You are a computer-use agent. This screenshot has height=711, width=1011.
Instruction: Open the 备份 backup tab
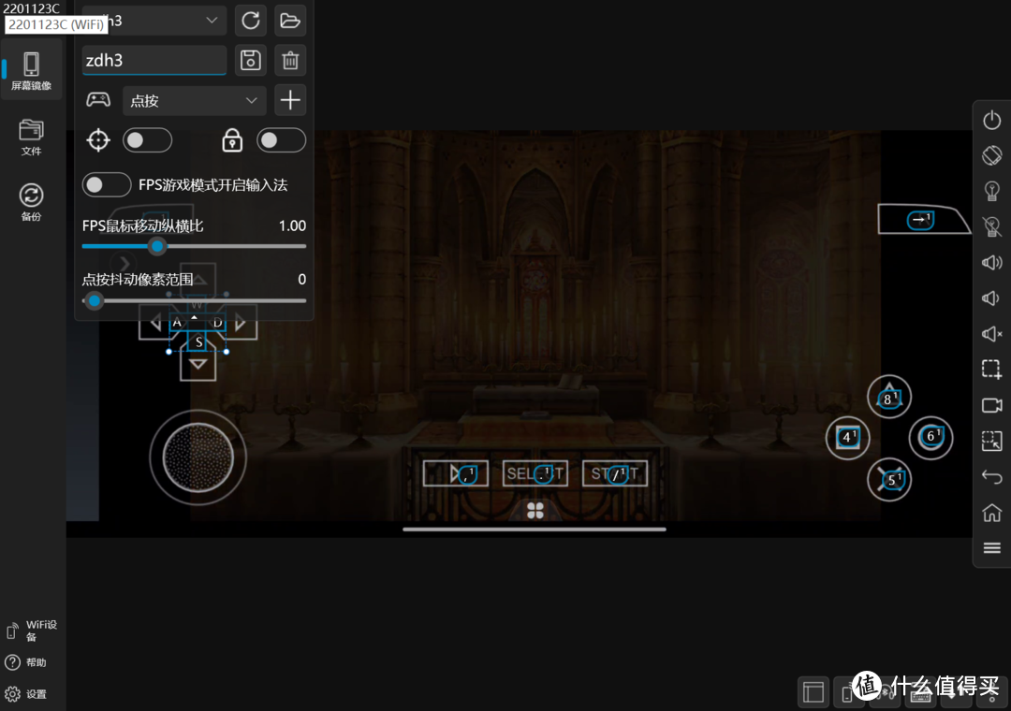(x=31, y=202)
